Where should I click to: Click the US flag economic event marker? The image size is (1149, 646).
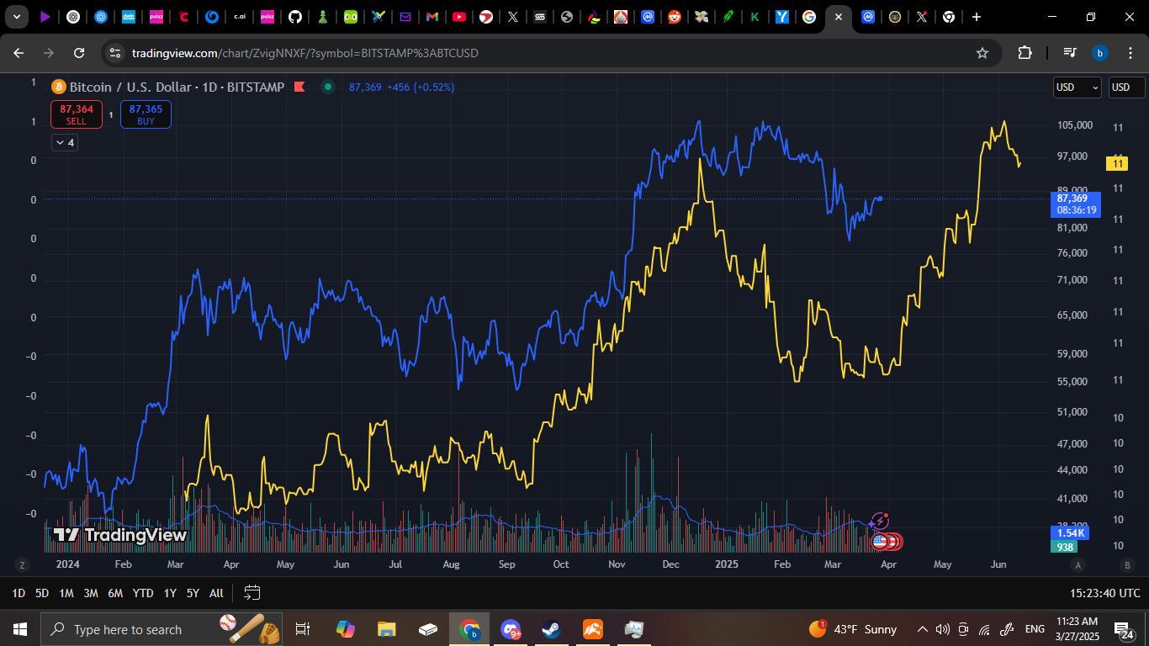tap(880, 542)
